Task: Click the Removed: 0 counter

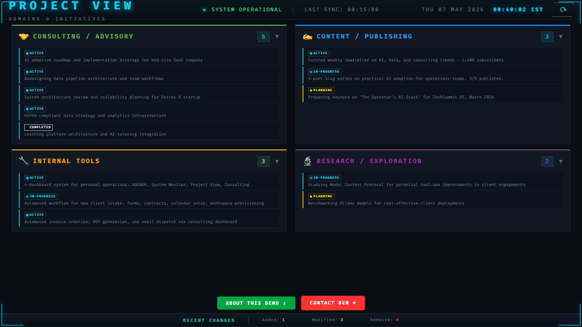Action: click(x=384, y=320)
